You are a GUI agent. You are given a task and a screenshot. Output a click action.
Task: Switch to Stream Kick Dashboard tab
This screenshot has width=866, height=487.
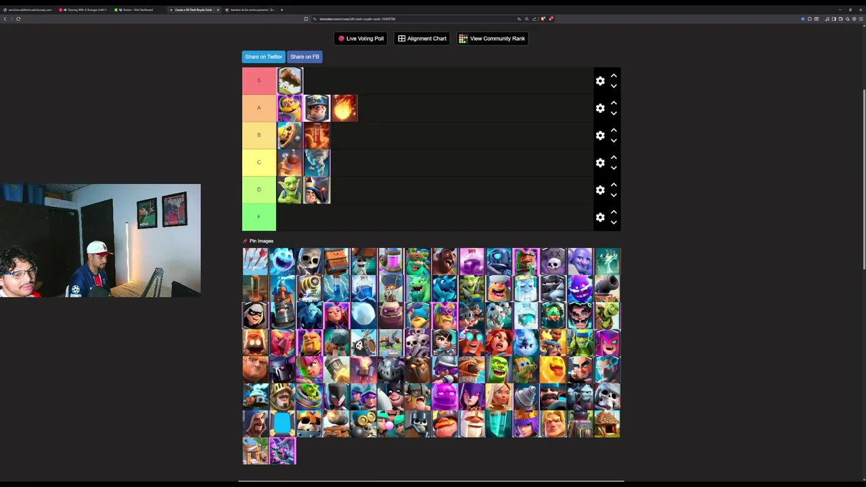(139, 9)
